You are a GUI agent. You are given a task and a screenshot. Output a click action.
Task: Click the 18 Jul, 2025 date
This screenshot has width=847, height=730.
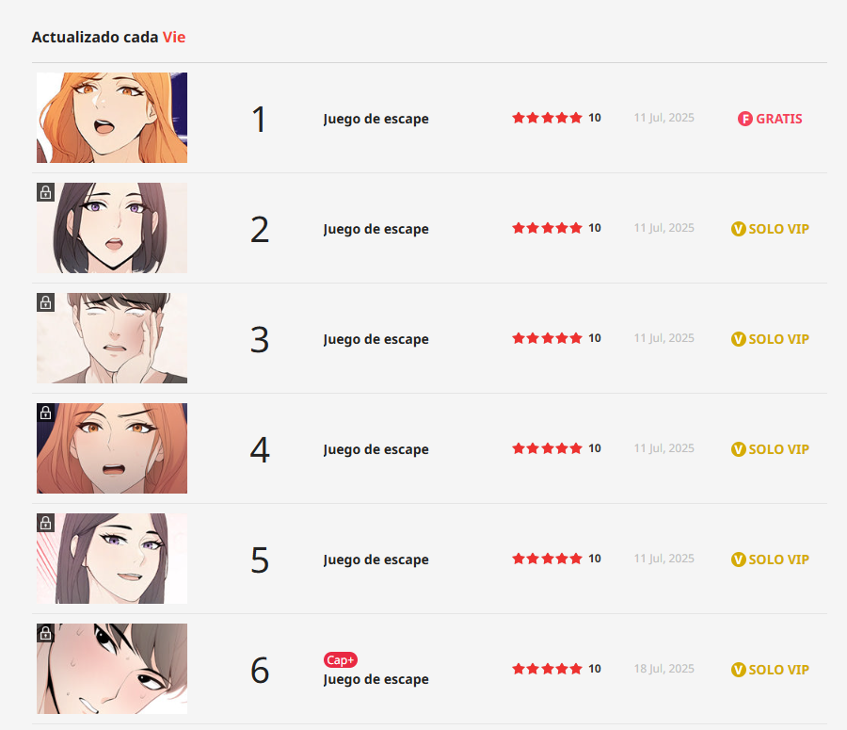[663, 669]
